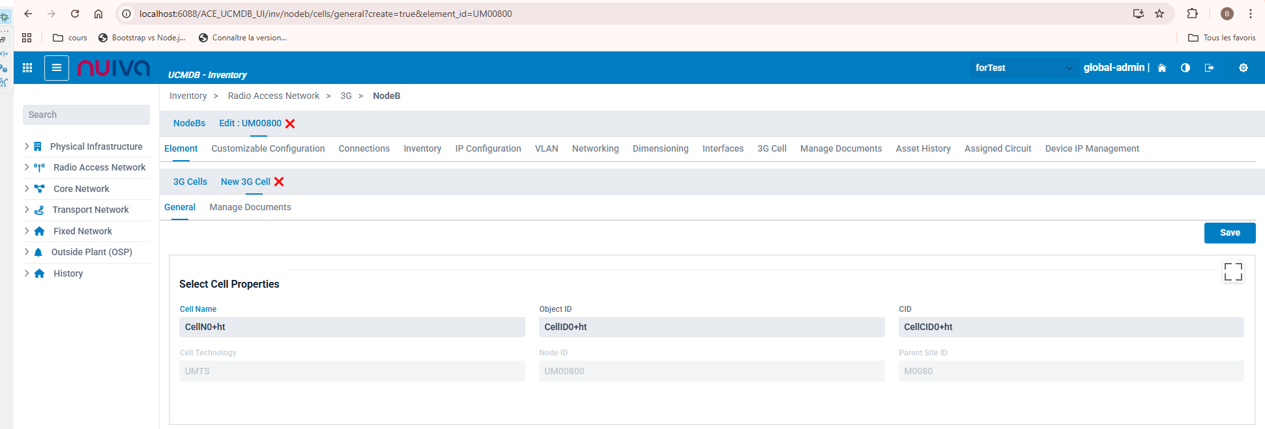Click the Cell Name input field
The height and width of the screenshot is (429, 1265).
click(x=351, y=327)
